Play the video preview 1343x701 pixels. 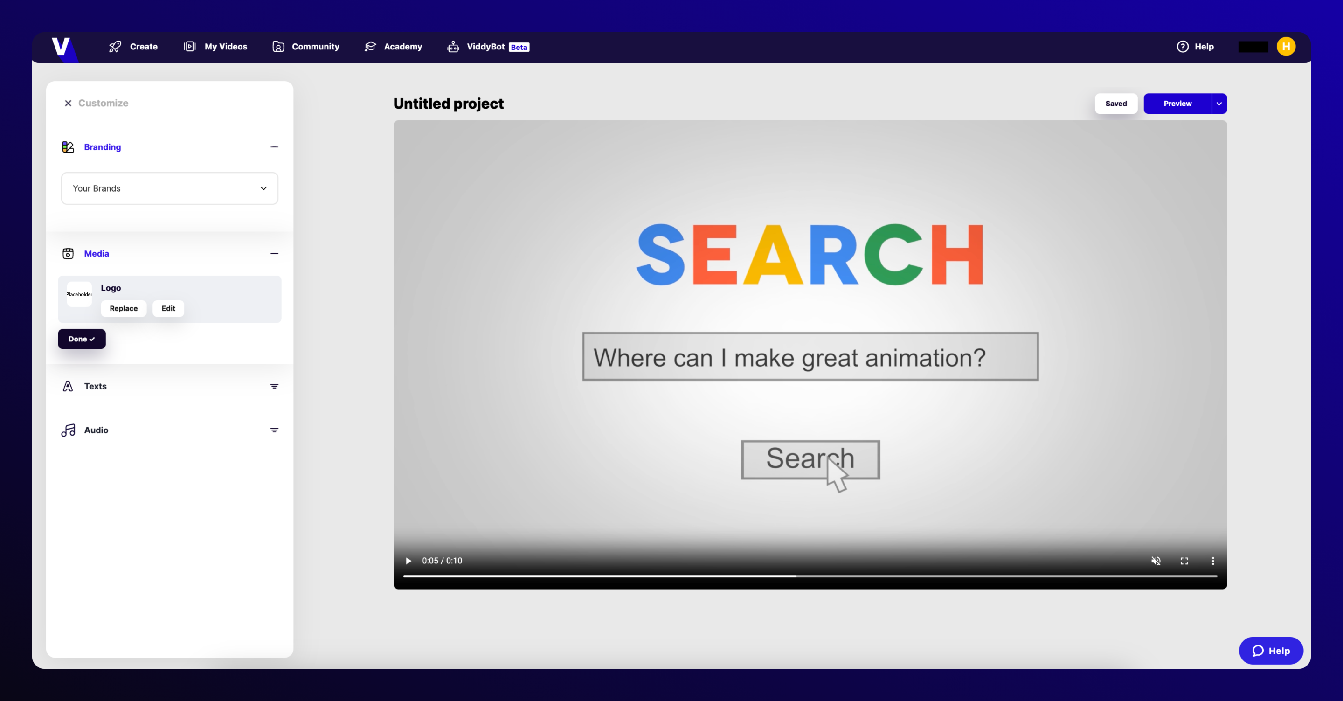[408, 561]
